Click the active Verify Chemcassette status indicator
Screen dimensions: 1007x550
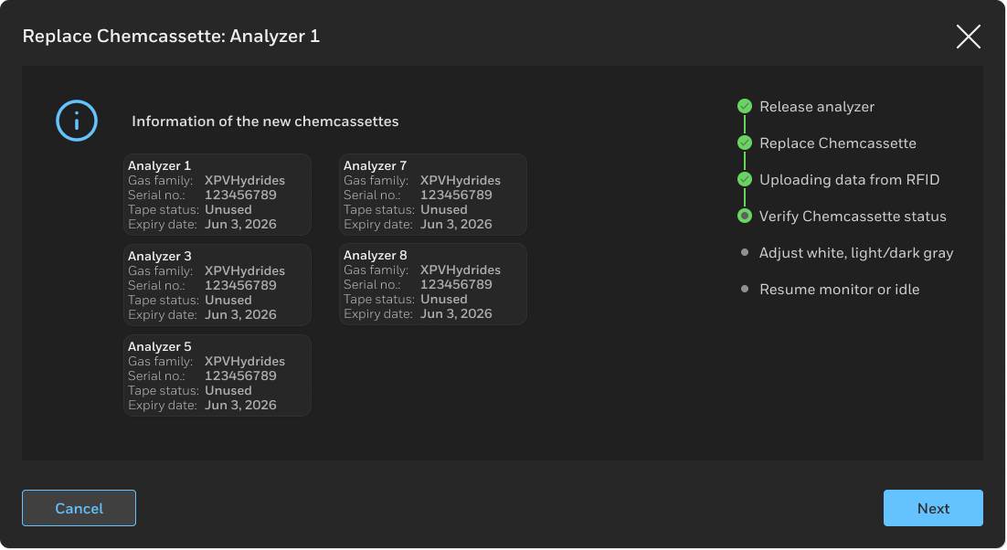(745, 217)
